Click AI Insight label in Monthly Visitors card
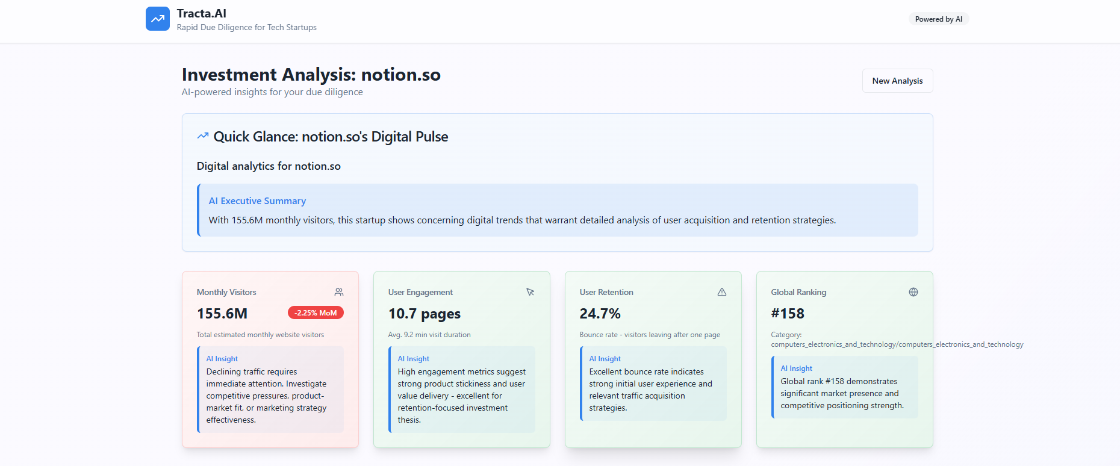Screen dimensions: 1120x466 222,359
